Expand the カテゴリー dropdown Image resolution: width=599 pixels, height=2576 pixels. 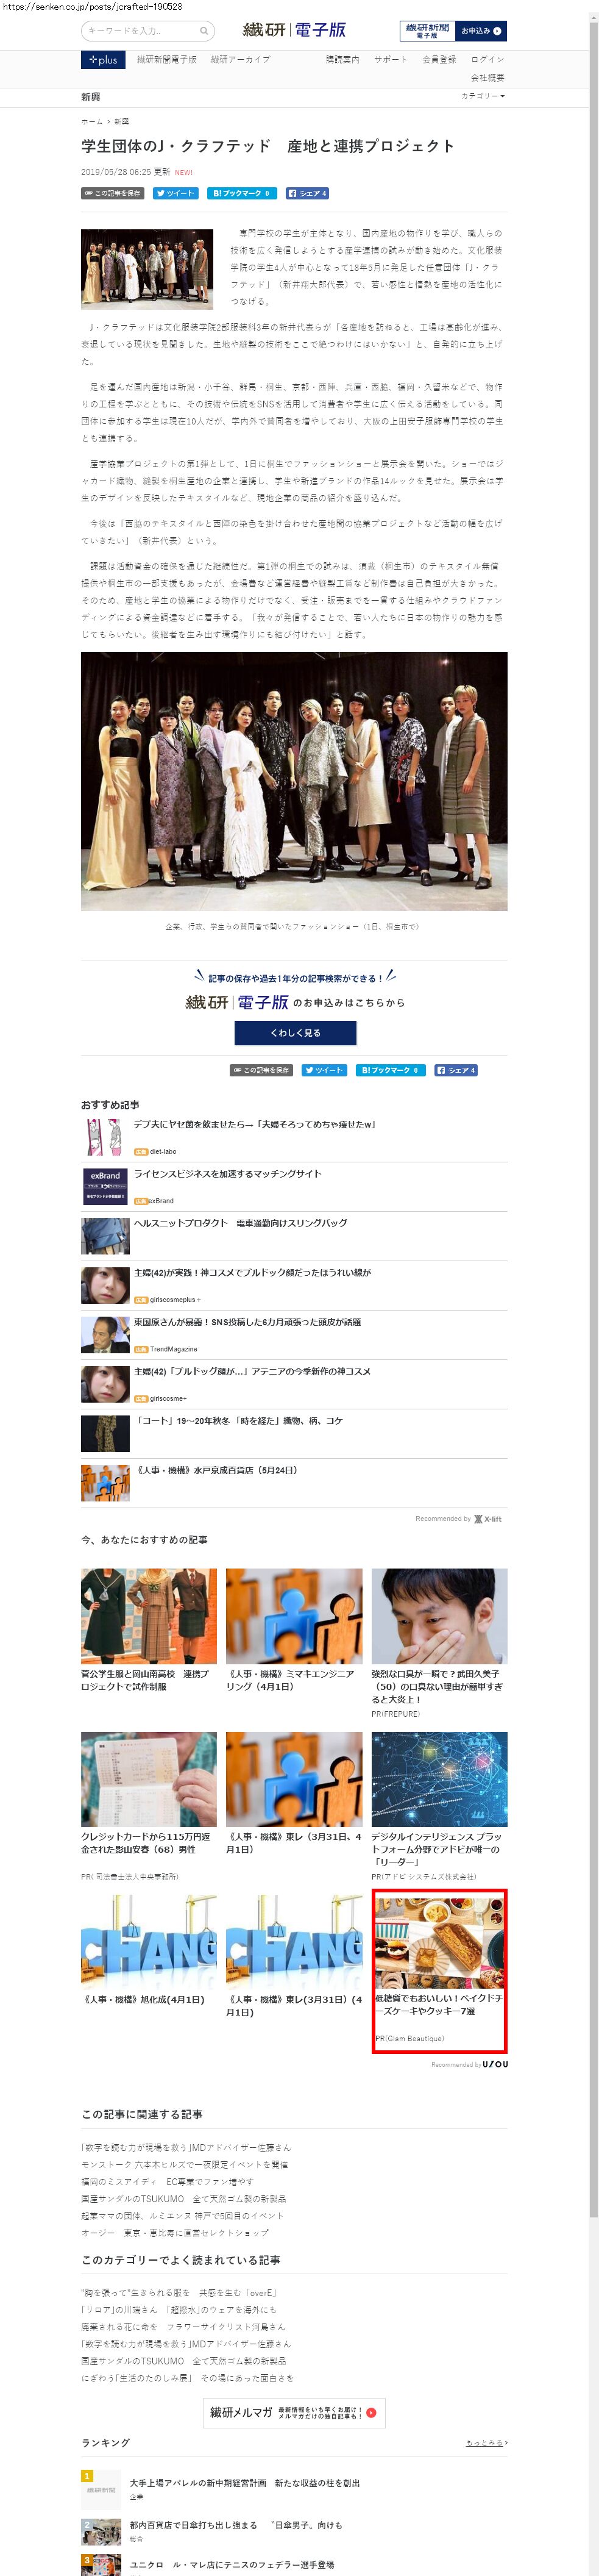pos(483,96)
